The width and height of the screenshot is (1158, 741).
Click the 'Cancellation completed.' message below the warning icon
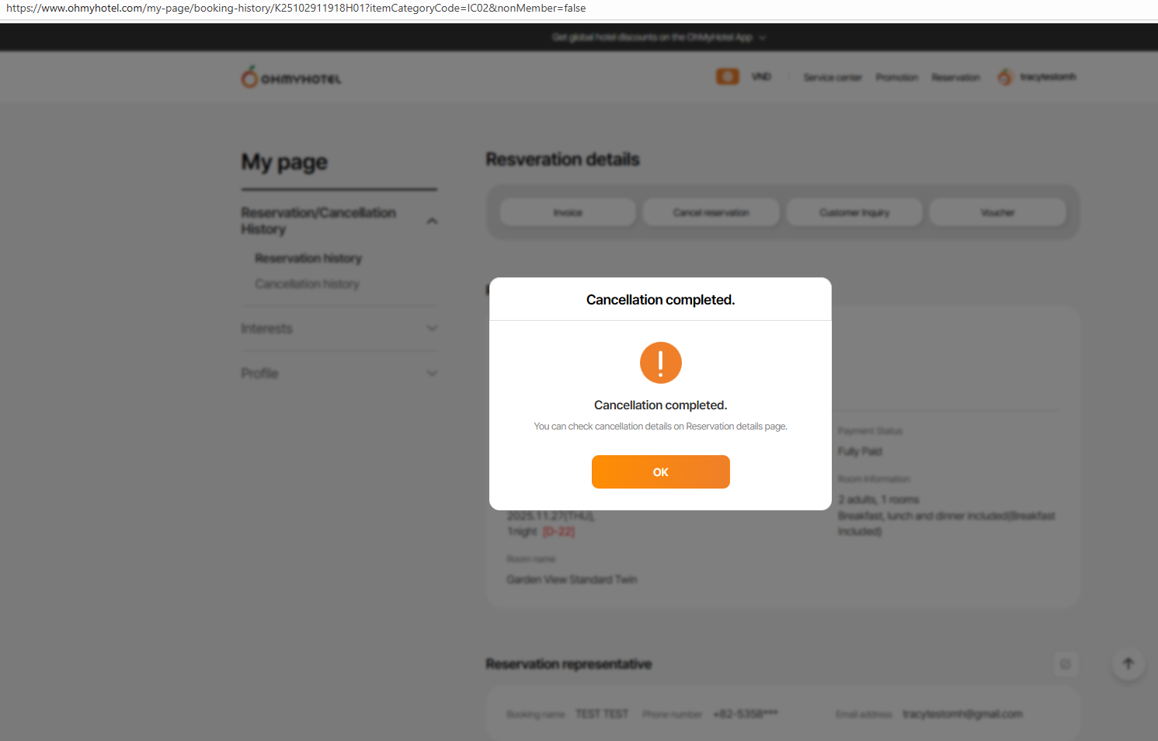660,405
